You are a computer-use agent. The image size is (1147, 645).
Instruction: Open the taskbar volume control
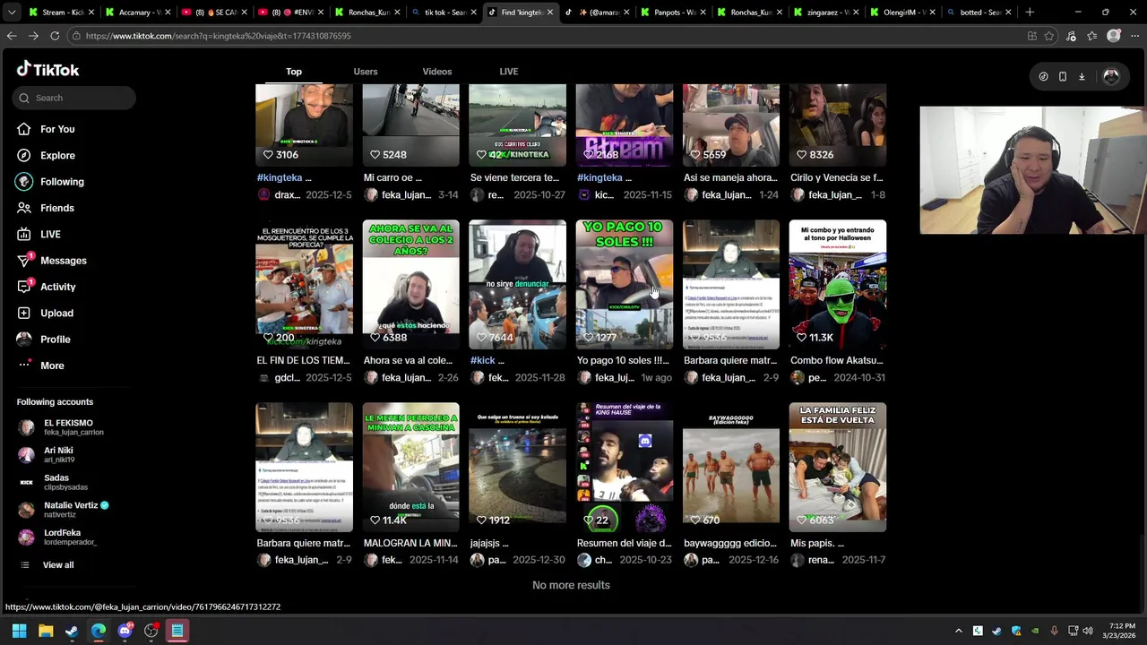point(1088,631)
